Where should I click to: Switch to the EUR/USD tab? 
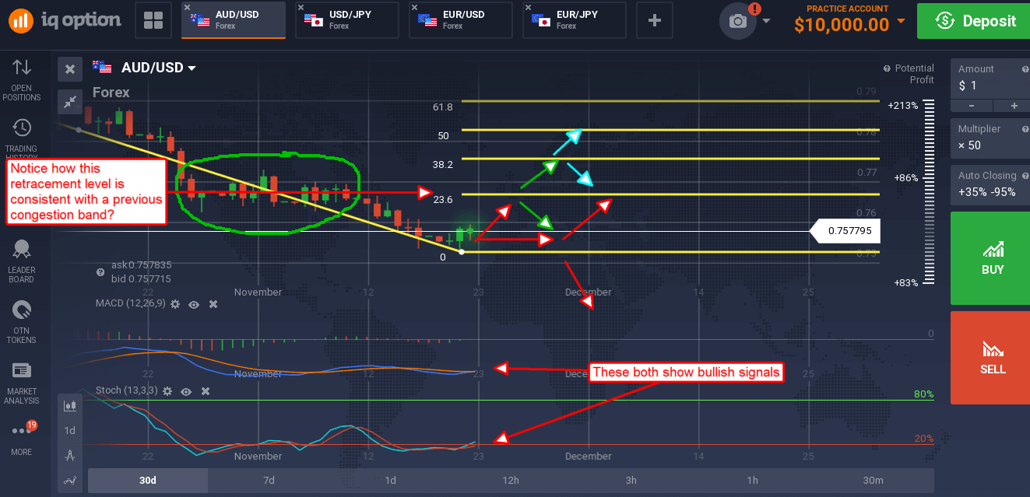click(x=460, y=20)
